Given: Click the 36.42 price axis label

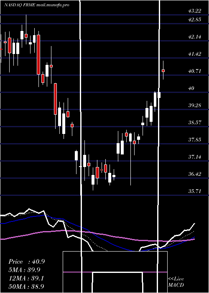Looking at the screenshot, I should point(195,174).
